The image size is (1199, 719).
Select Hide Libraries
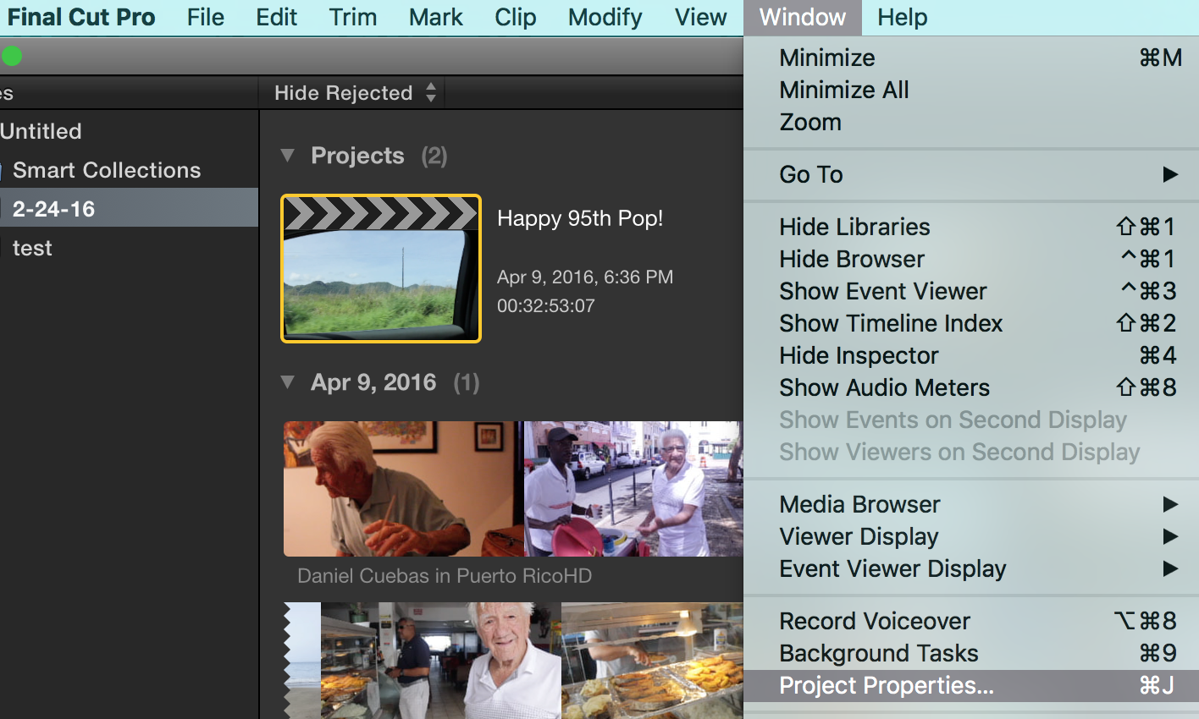(x=971, y=227)
